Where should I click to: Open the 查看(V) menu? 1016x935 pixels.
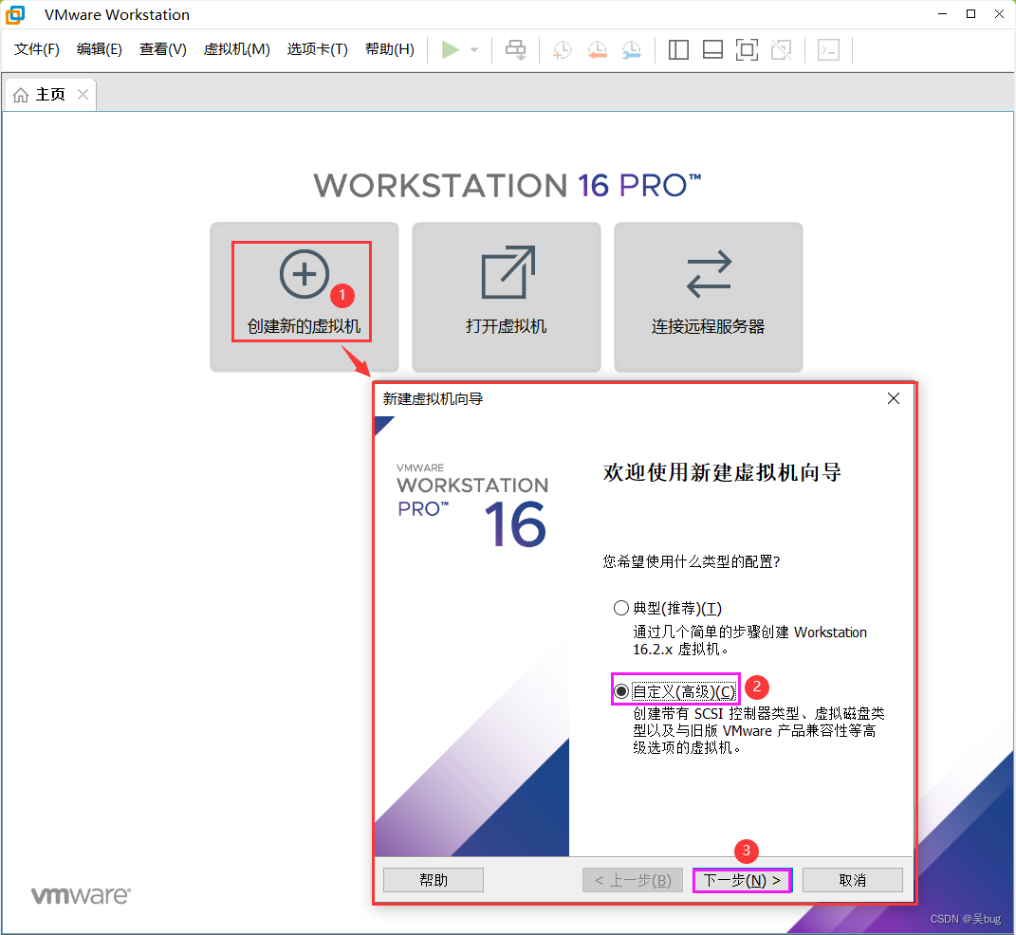tap(162, 49)
